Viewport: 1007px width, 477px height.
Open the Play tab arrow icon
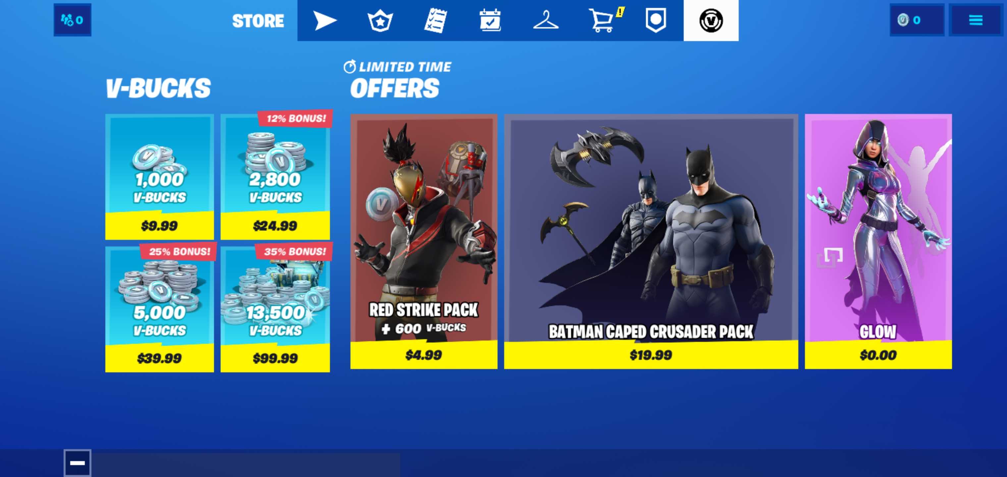coord(325,20)
